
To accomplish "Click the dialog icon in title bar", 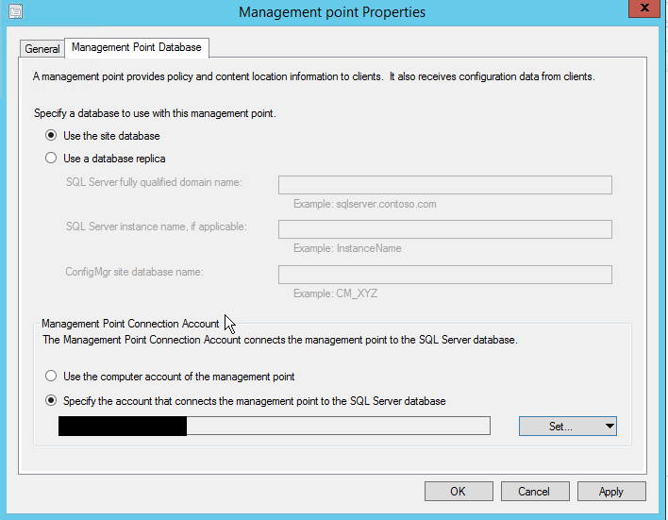I will coord(13,11).
